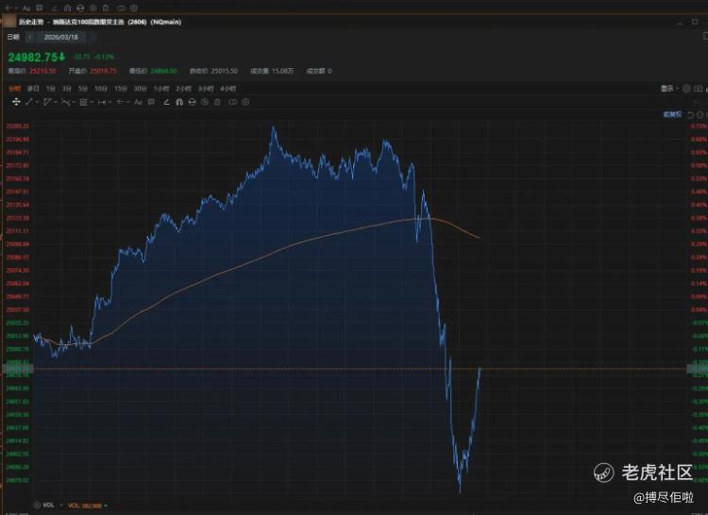This screenshot has height=515, width=708.
Task: Switch to 3分 timeframe tab
Action: tap(67, 89)
